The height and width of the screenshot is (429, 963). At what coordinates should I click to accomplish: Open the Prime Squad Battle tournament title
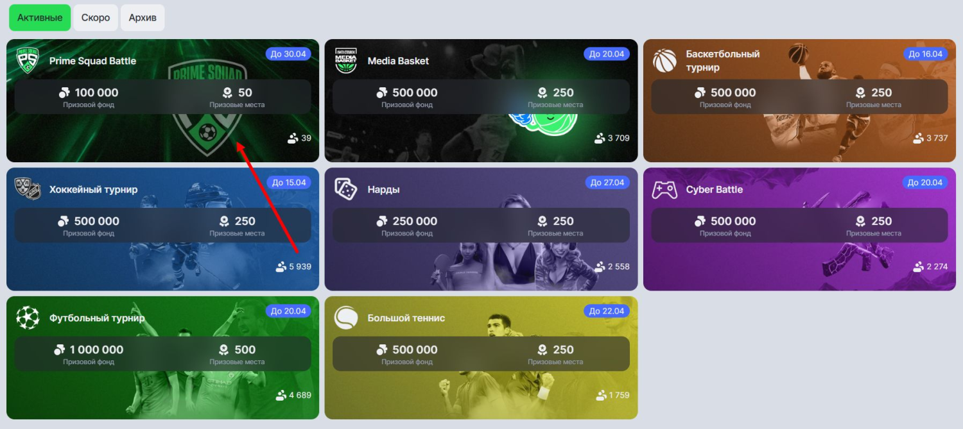(92, 61)
